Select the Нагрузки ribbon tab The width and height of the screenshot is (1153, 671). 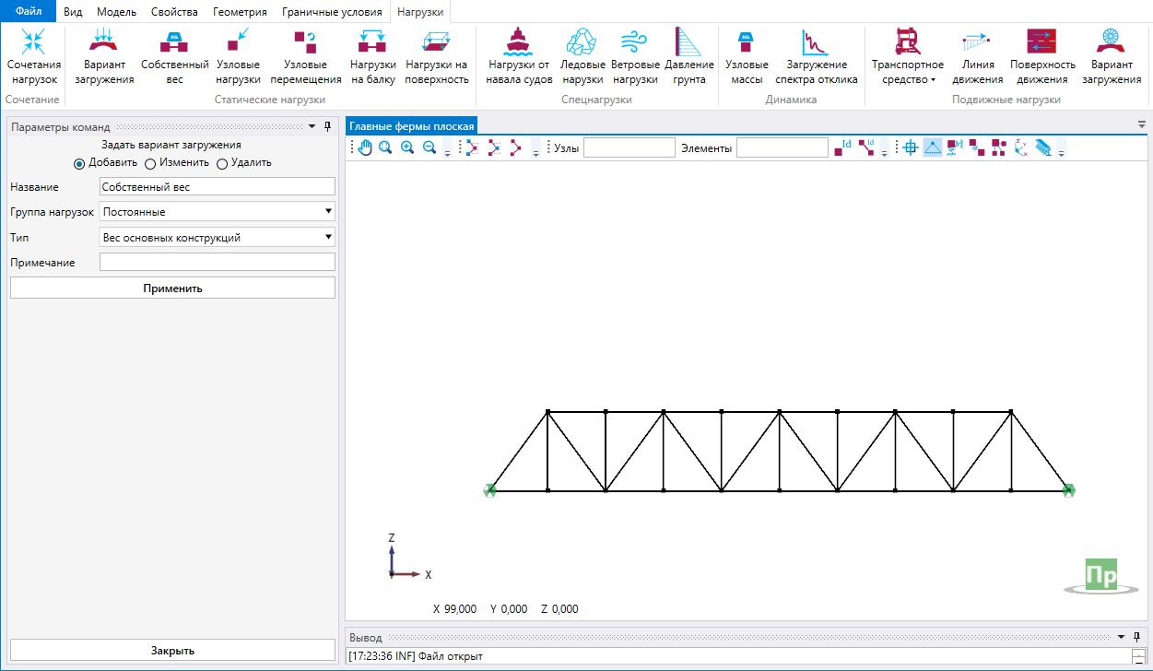tap(420, 12)
